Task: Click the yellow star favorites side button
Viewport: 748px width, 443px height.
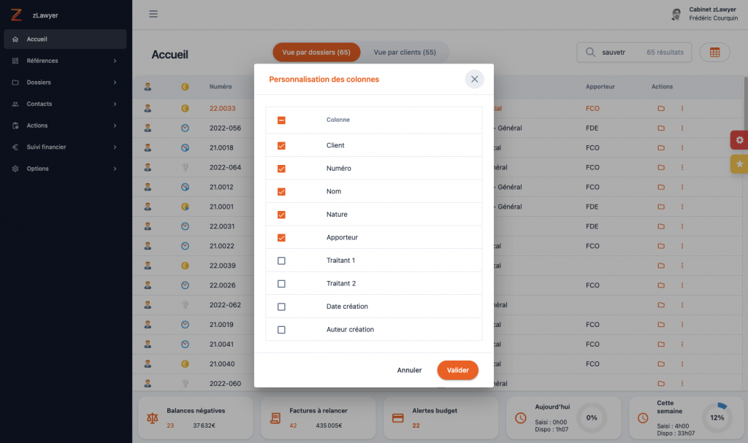Action: pos(739,164)
